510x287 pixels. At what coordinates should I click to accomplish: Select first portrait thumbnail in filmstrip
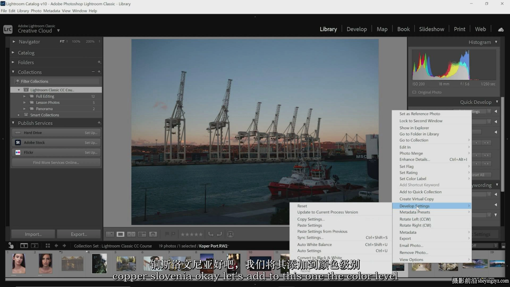click(x=19, y=263)
